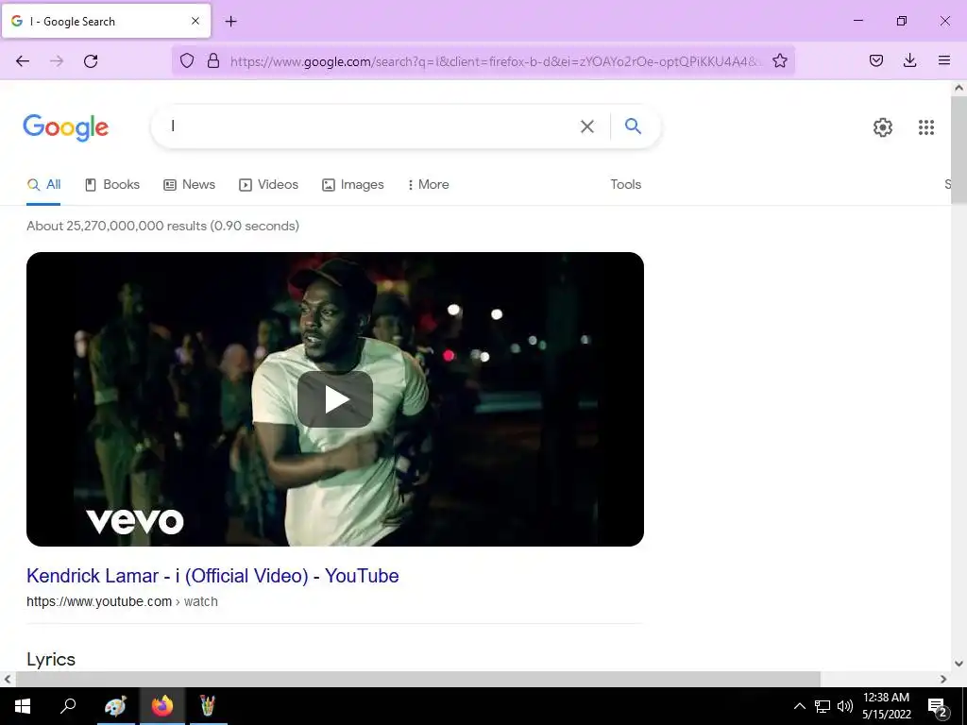967x725 pixels.
Task: Open the notifications action center
Action: pos(938,706)
